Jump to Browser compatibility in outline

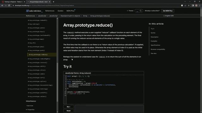pyautogui.click(x=158, y=49)
